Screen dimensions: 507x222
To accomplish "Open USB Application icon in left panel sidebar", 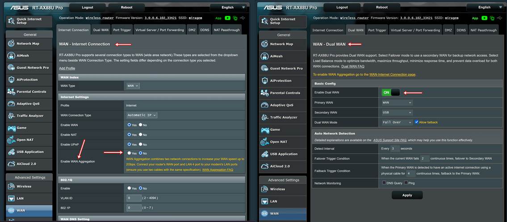I will point(11,152).
